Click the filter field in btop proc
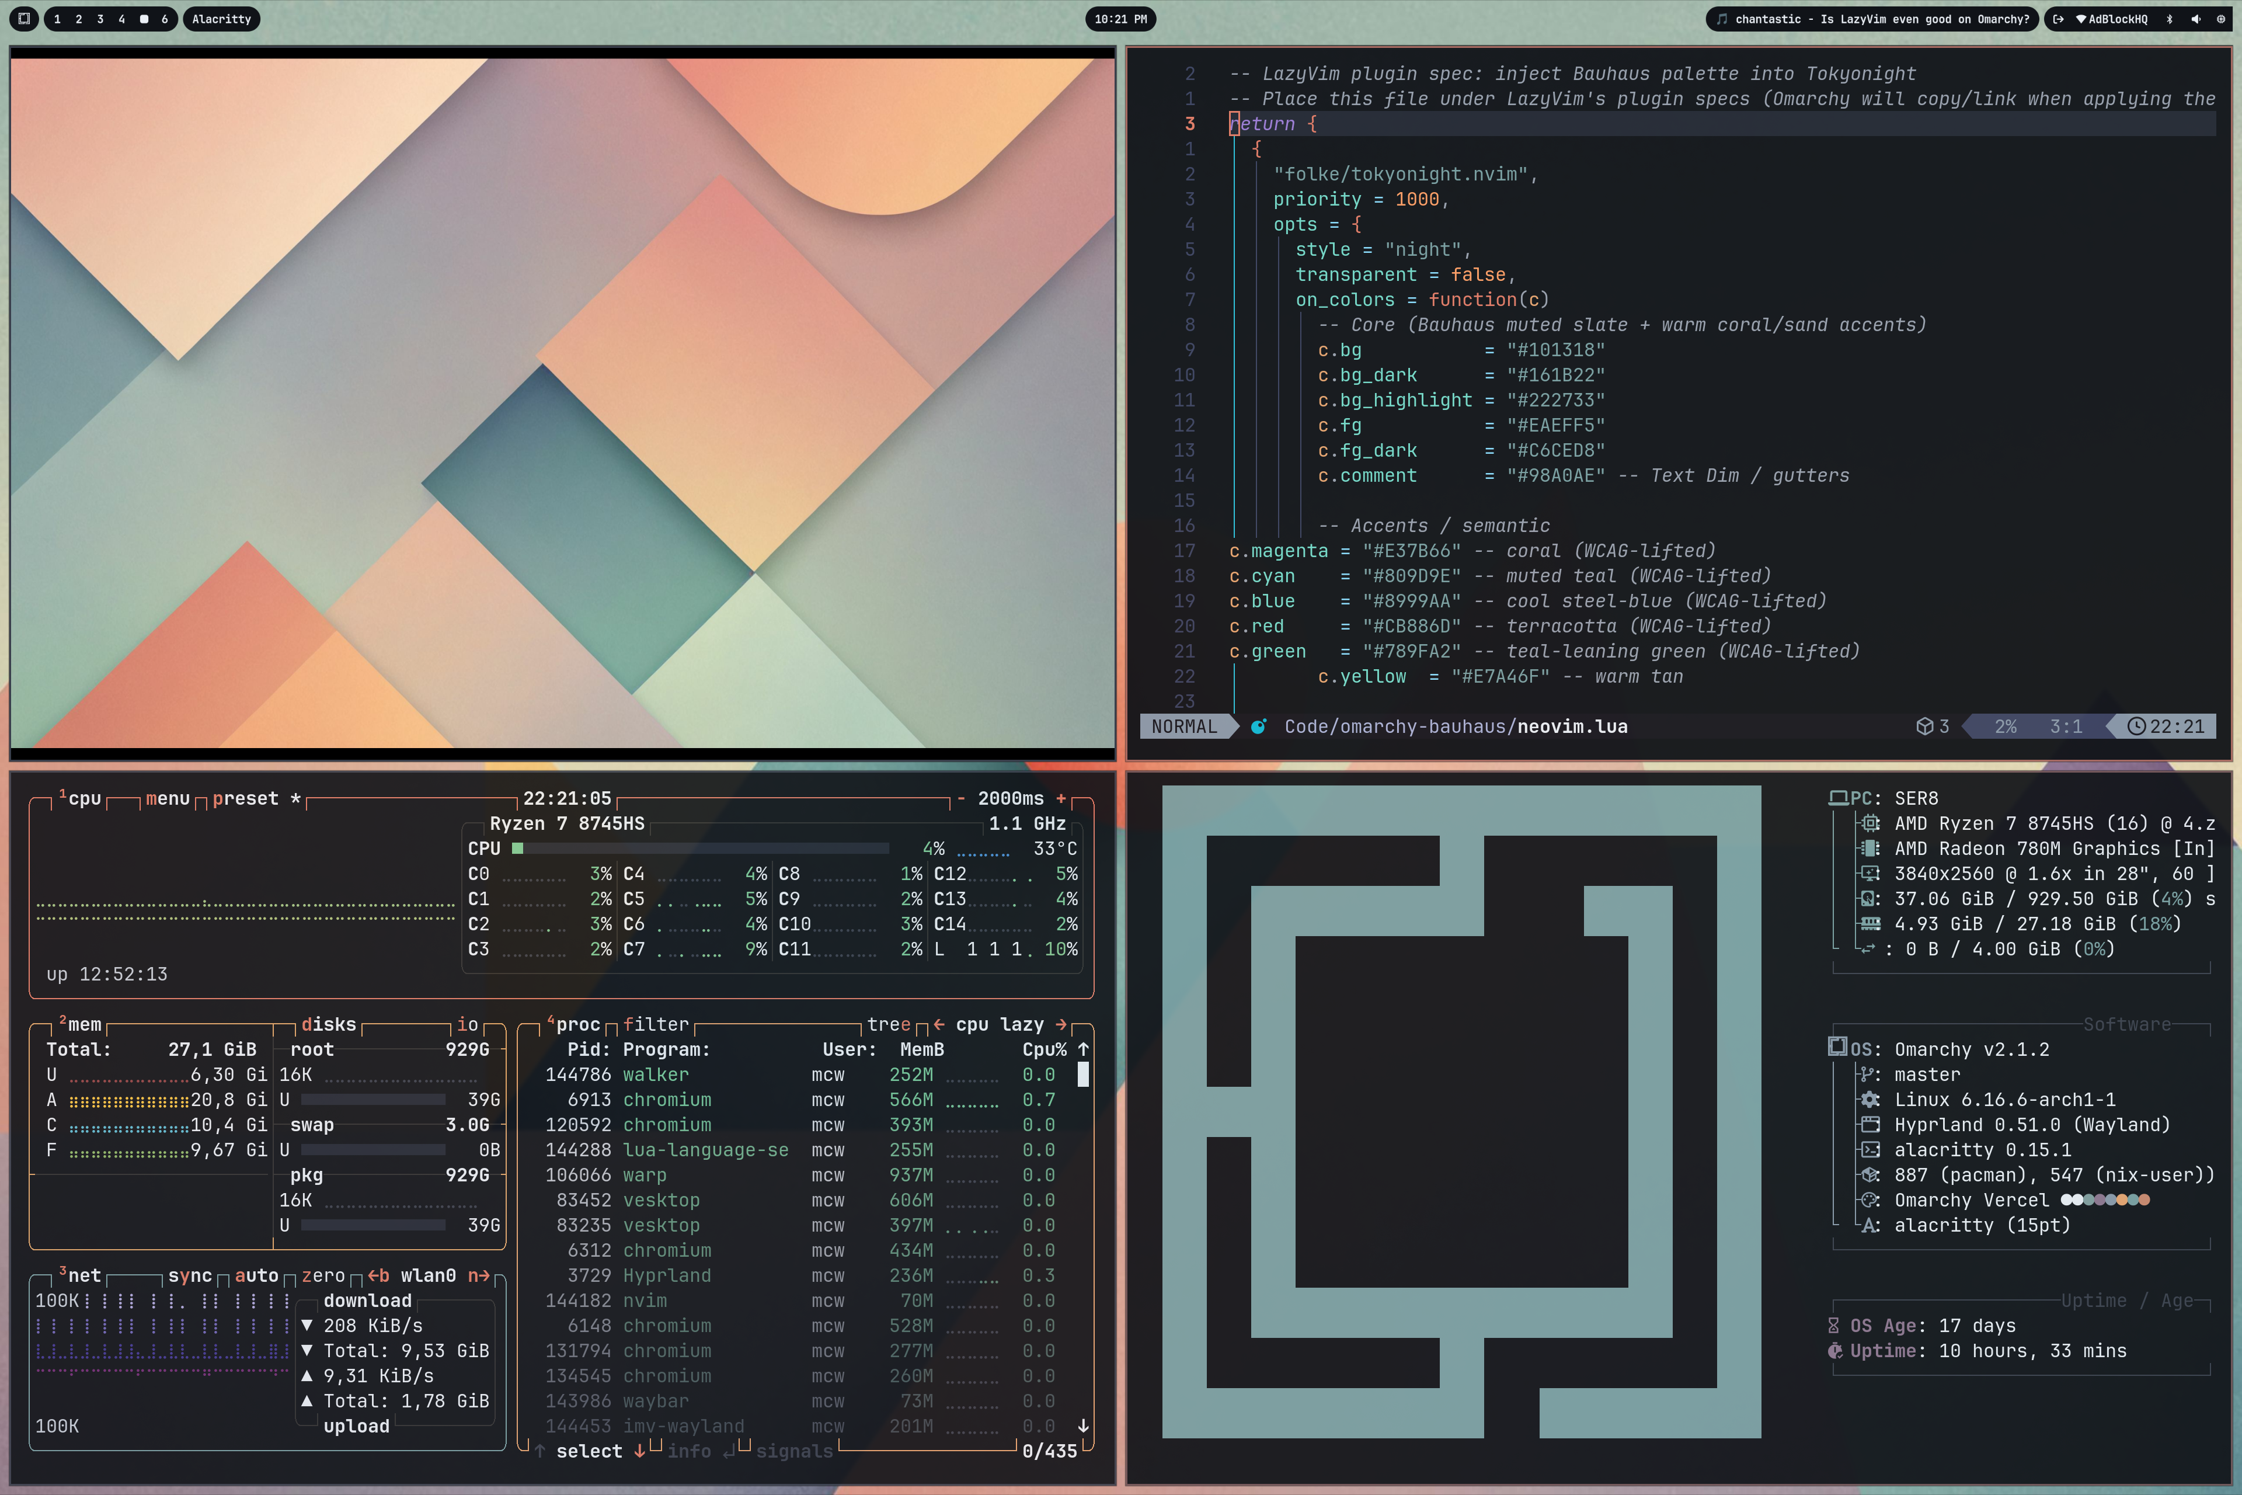 pyautogui.click(x=656, y=1024)
